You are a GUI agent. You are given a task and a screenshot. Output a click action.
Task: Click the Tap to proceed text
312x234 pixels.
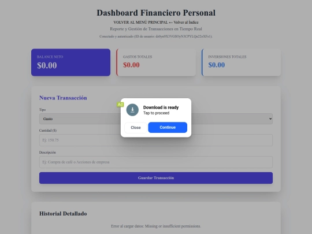[156, 113]
